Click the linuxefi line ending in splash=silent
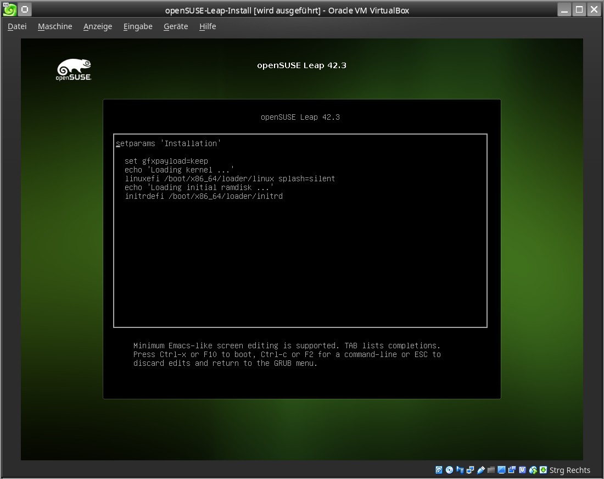Screen dimensions: 604x479 click(x=230, y=179)
